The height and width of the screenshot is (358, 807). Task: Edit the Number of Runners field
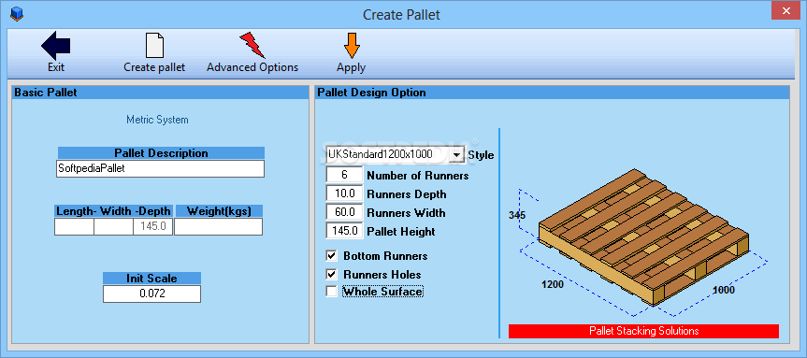[x=344, y=175]
